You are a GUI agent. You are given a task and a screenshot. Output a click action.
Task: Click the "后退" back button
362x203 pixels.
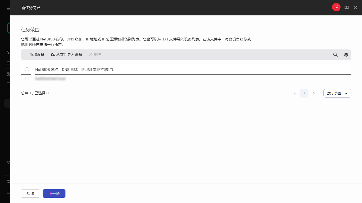click(x=30, y=193)
